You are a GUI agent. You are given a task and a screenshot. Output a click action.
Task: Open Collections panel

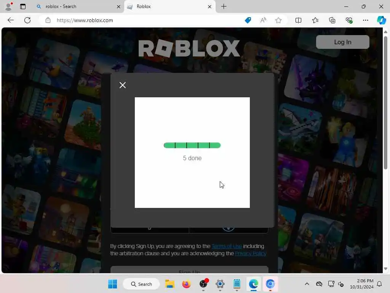[332, 20]
